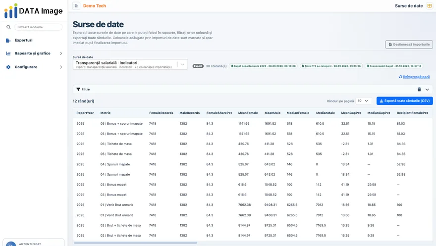Focus the Filtrează modulele search field
436x246 pixels.
[x=38, y=27]
